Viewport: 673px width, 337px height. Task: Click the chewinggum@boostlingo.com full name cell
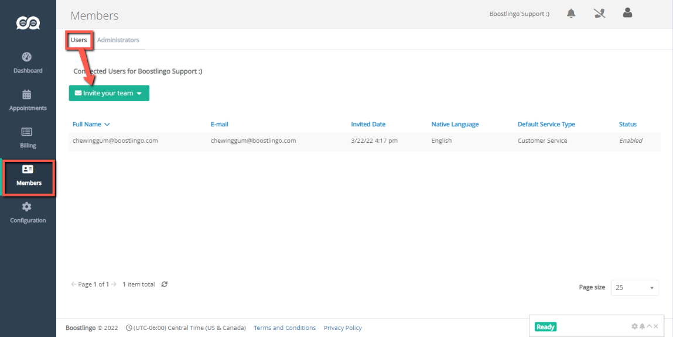point(115,140)
